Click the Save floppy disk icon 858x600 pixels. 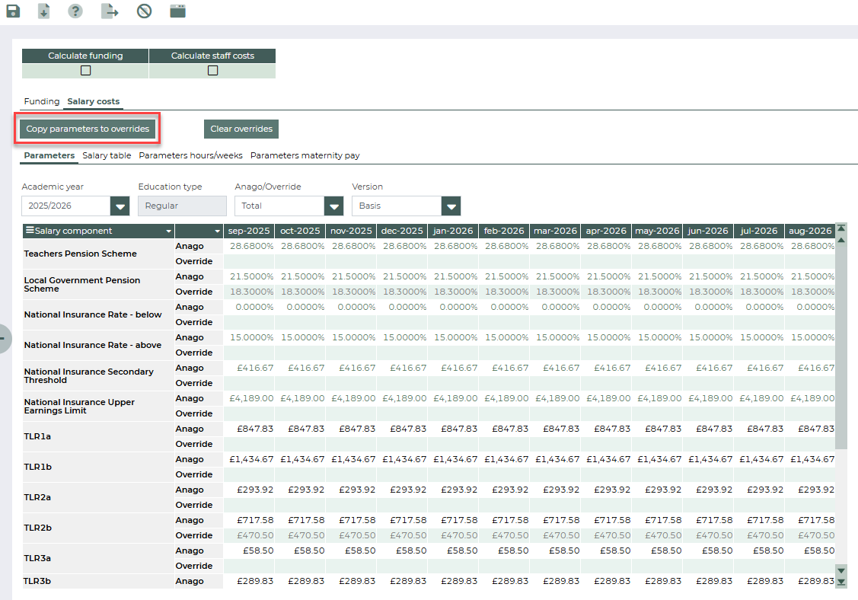(x=13, y=11)
